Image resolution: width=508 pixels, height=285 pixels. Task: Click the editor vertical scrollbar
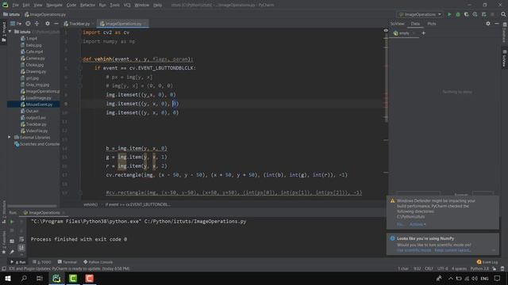point(386,78)
